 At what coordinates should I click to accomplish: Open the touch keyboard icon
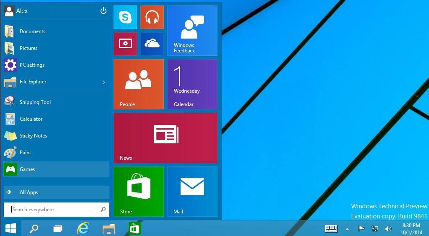coord(331,228)
